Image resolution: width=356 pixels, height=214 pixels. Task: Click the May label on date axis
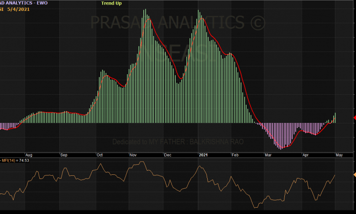coord(339,155)
